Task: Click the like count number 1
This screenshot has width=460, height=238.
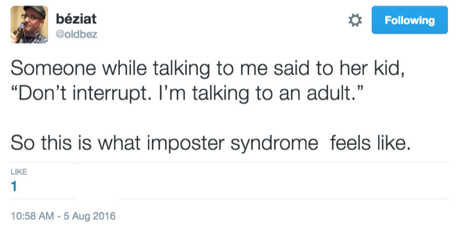Action: coord(14,187)
